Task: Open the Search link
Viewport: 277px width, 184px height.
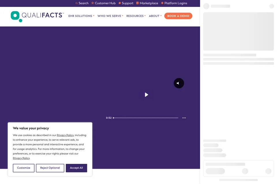Action: point(83,3)
